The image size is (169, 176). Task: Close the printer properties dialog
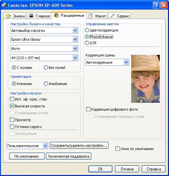click(164, 5)
